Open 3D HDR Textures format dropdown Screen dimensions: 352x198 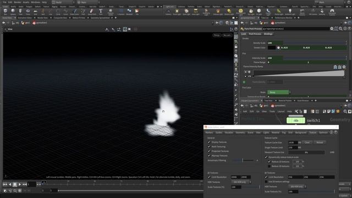click(x=298, y=186)
